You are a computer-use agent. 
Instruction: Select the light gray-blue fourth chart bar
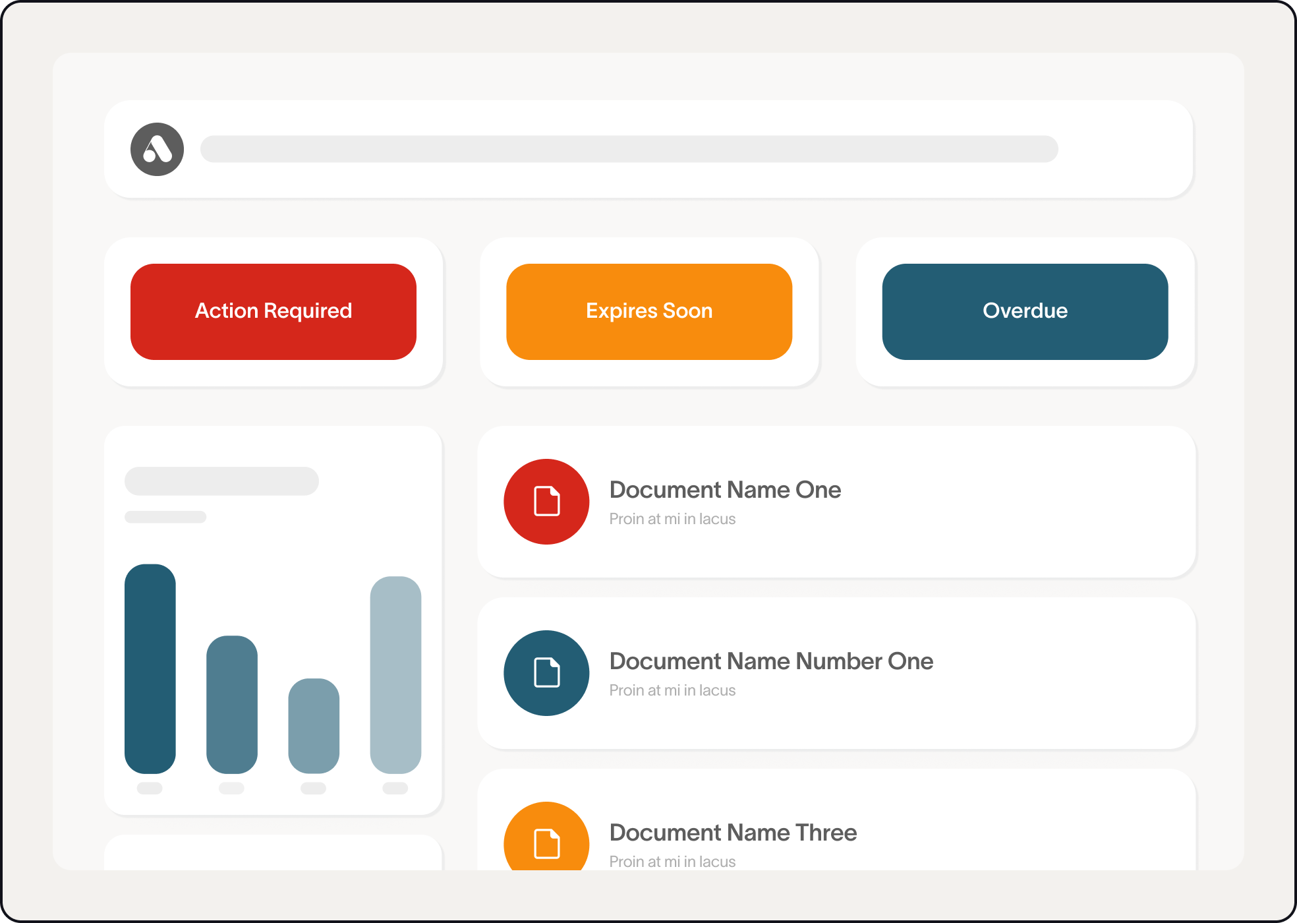395,674
